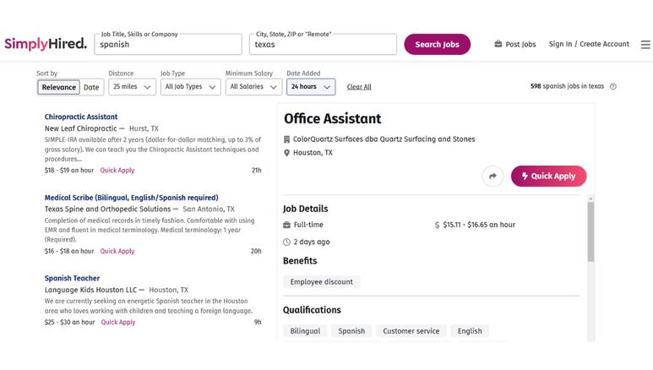Click the English qualification tag
Viewport: 653px width, 370px height.
click(470, 331)
